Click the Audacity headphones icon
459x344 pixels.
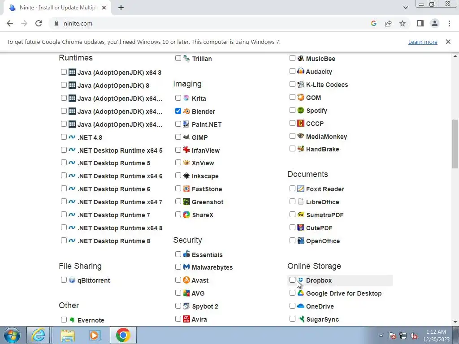pos(301,71)
